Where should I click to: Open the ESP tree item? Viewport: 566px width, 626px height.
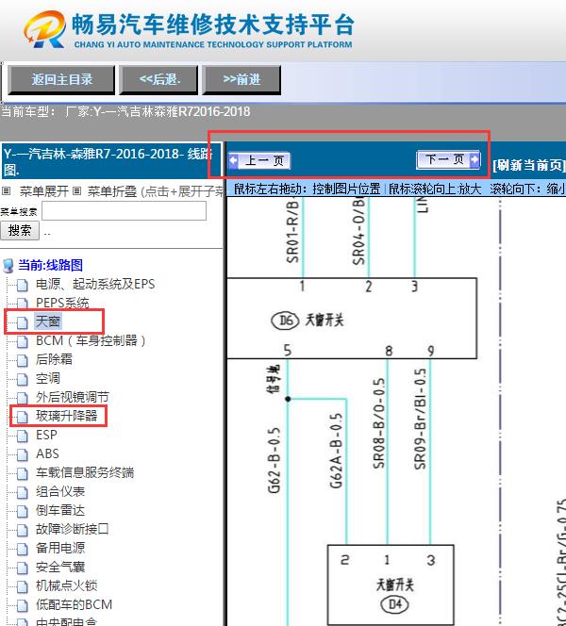point(46,435)
